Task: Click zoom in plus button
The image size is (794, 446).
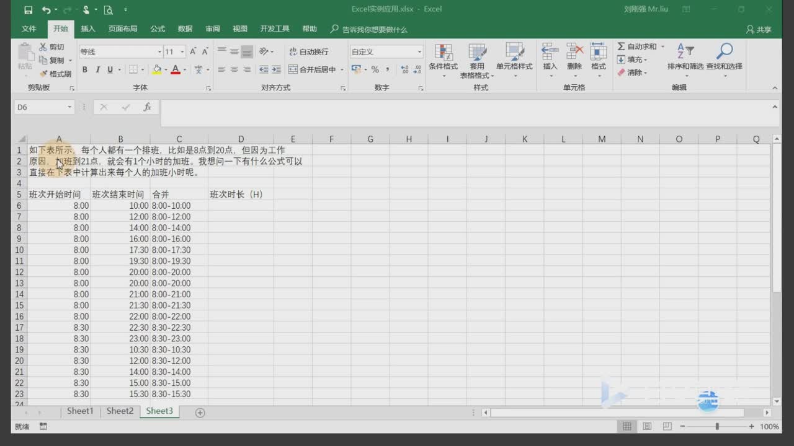Action: tap(752, 426)
